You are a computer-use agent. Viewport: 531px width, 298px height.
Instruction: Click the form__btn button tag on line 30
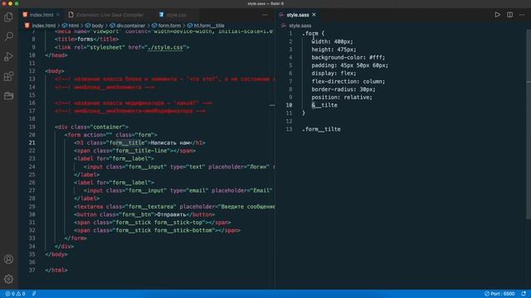coord(144,214)
